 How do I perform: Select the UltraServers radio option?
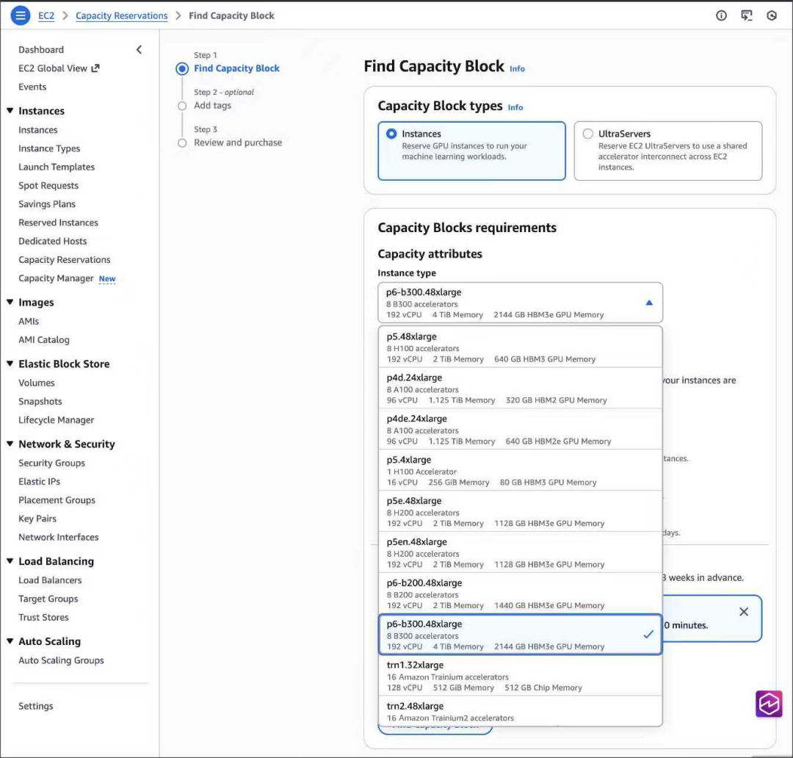tap(587, 134)
